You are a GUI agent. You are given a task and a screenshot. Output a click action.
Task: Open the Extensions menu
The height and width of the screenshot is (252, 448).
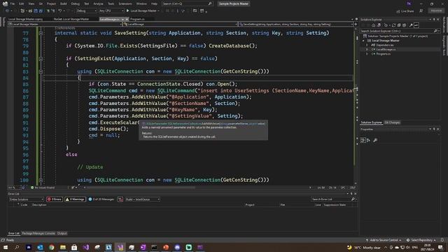pyautogui.click(x=125, y=3)
